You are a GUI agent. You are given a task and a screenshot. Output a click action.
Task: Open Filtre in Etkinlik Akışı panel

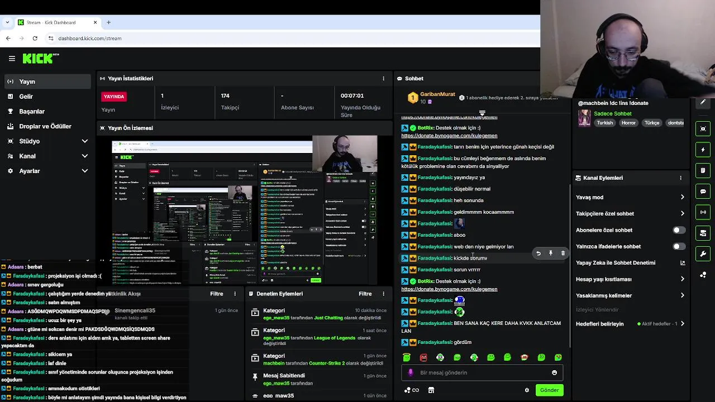click(x=216, y=294)
